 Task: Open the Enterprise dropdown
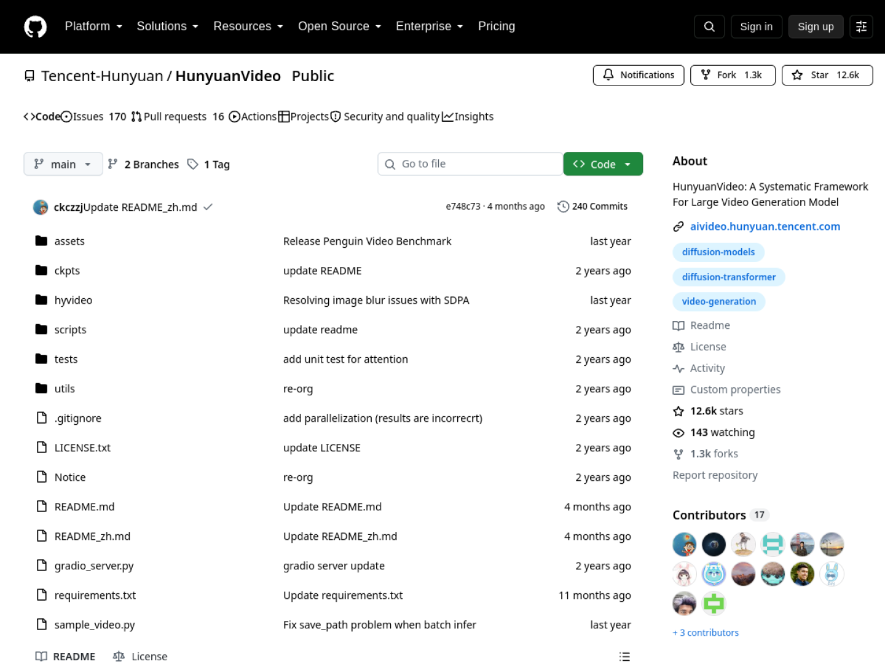[x=429, y=26]
